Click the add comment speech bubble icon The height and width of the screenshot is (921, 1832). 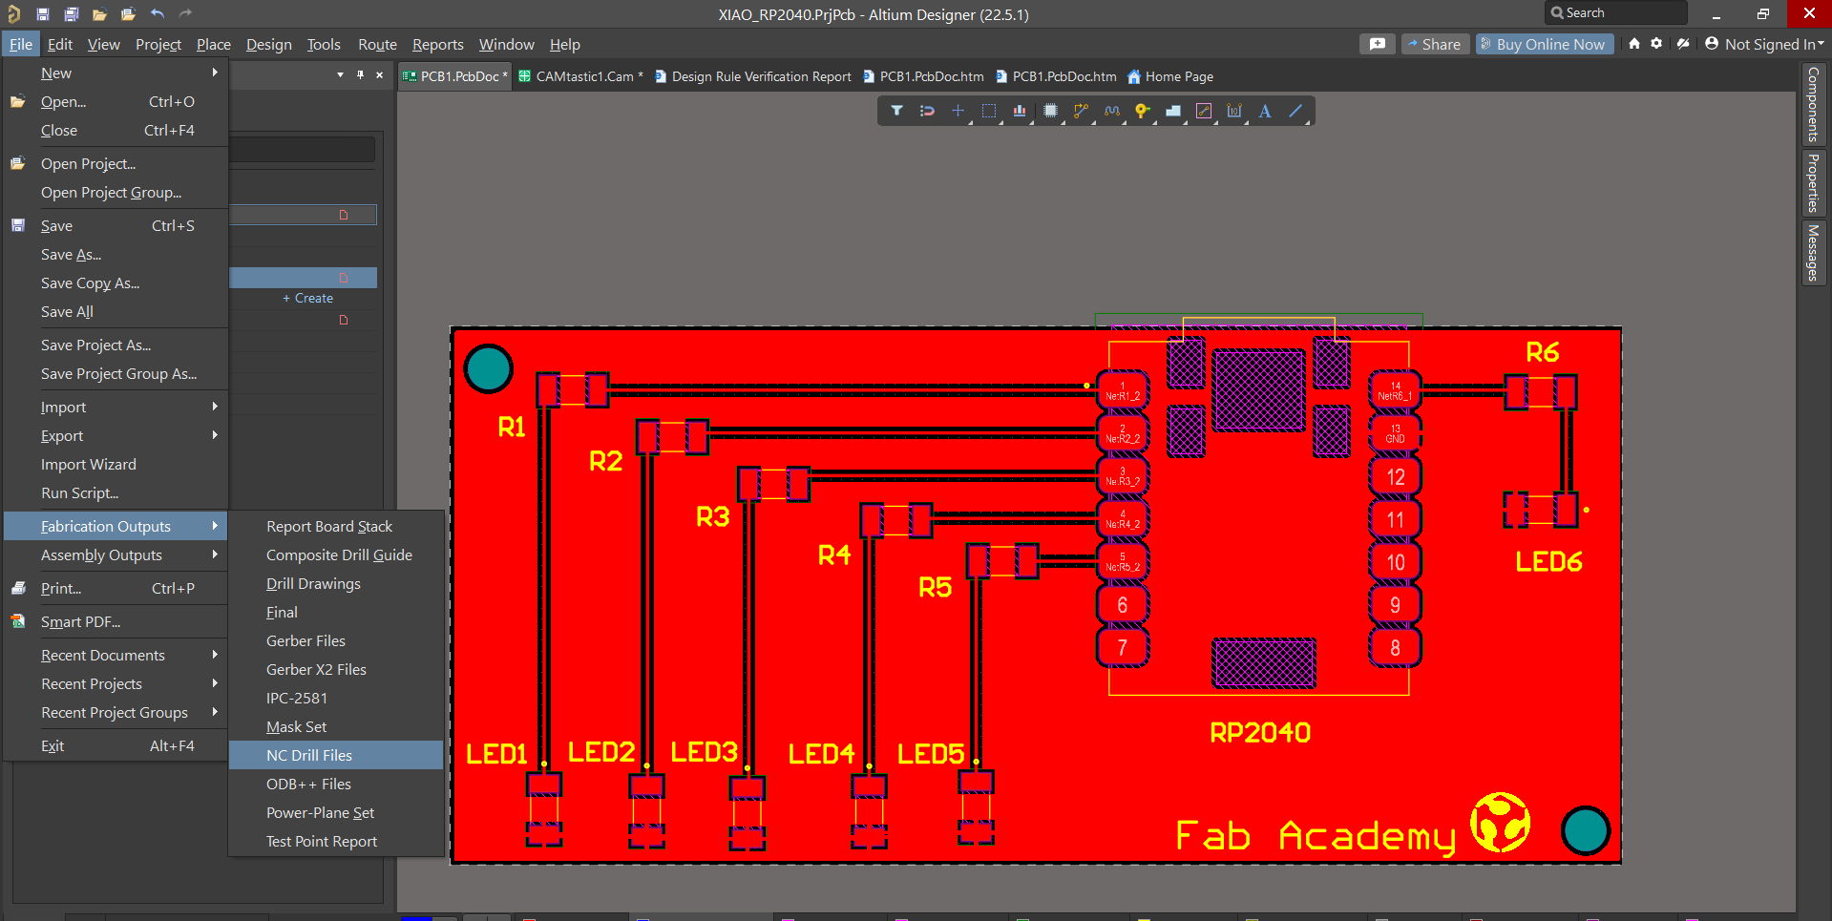[1378, 44]
